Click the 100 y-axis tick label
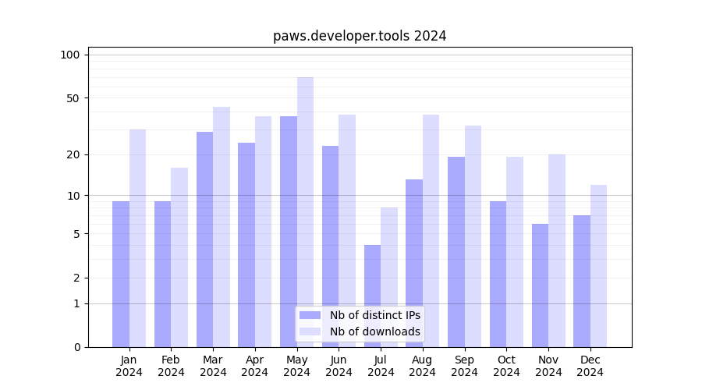702x390 pixels. [x=70, y=55]
